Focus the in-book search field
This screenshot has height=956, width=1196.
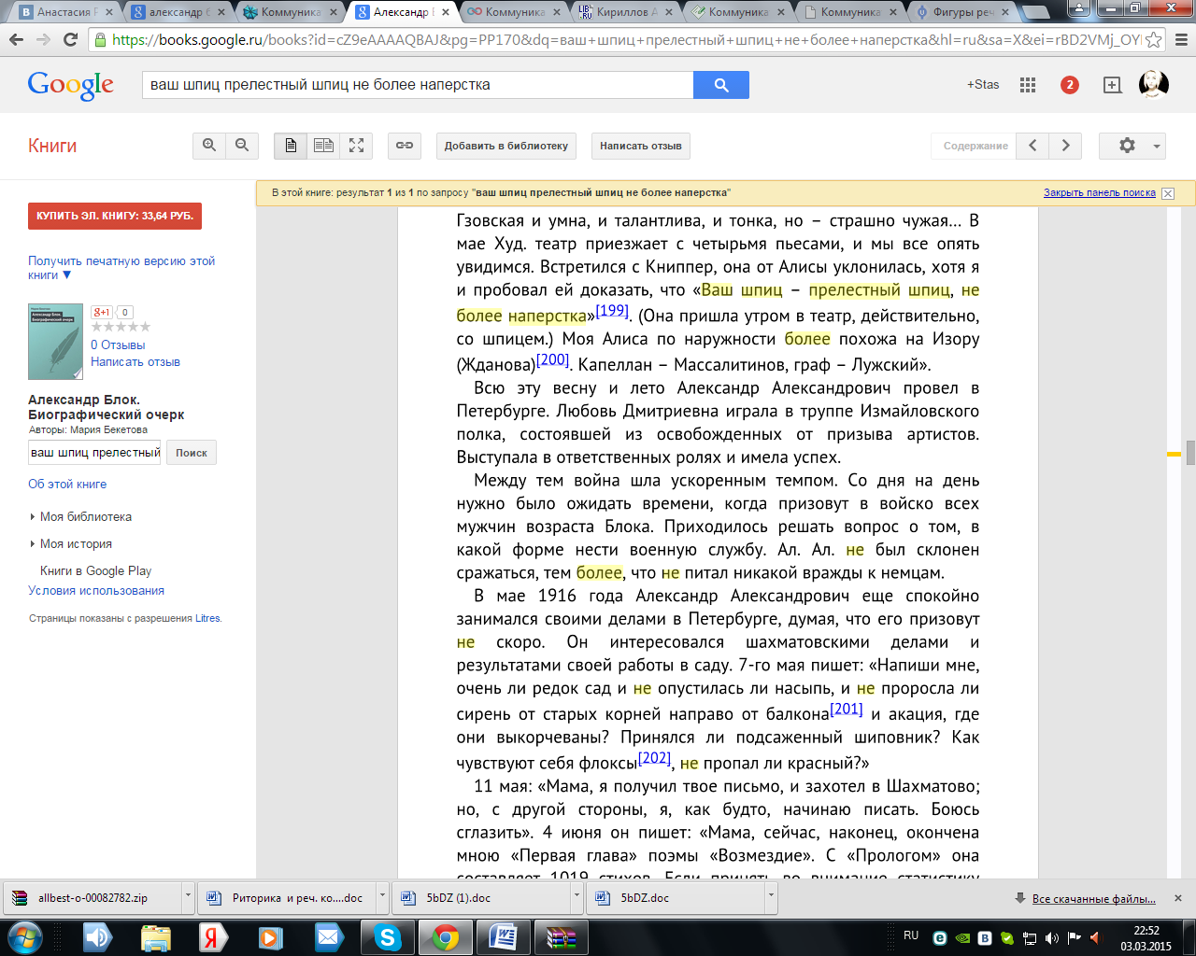coord(94,453)
